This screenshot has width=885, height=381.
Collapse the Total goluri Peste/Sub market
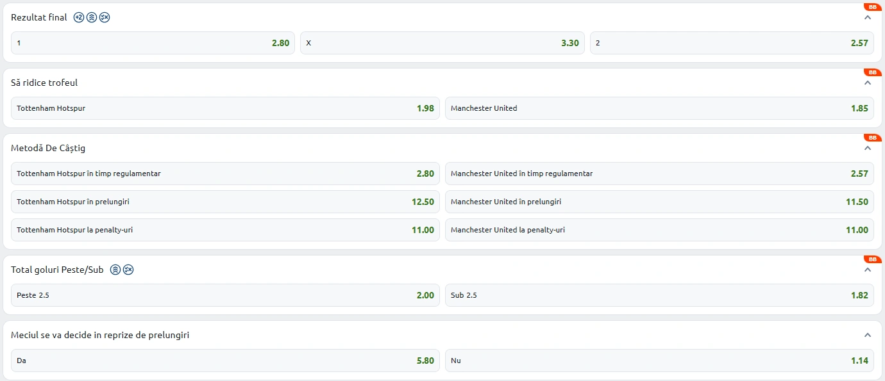coord(868,270)
